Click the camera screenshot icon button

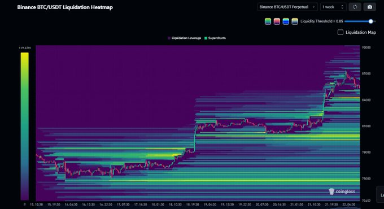(370, 7)
